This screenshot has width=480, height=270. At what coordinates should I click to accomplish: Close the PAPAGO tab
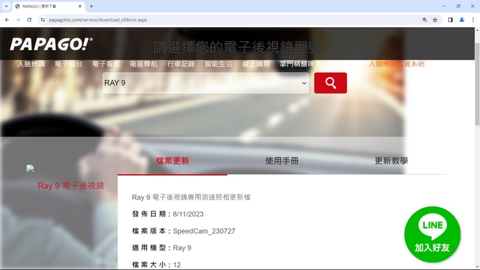click(x=80, y=6)
